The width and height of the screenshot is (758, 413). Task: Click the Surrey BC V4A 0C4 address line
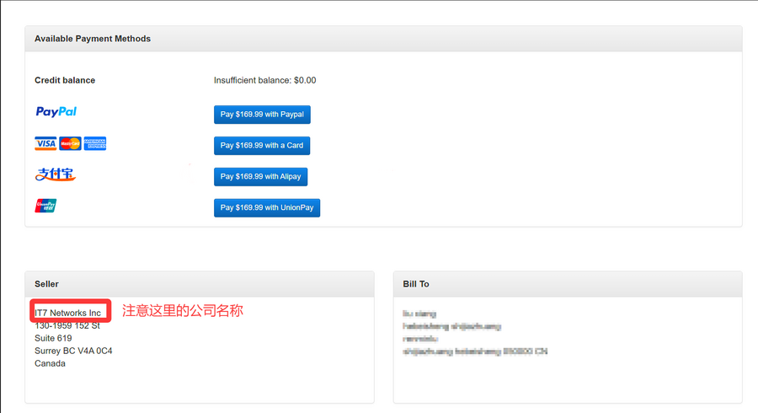(x=73, y=351)
